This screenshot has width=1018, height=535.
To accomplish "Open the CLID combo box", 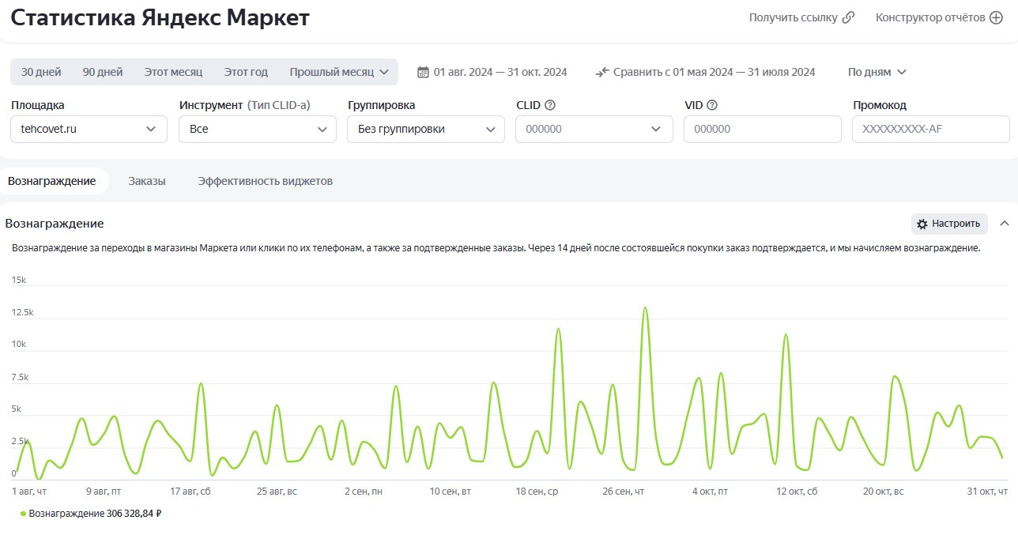I will tap(594, 129).
